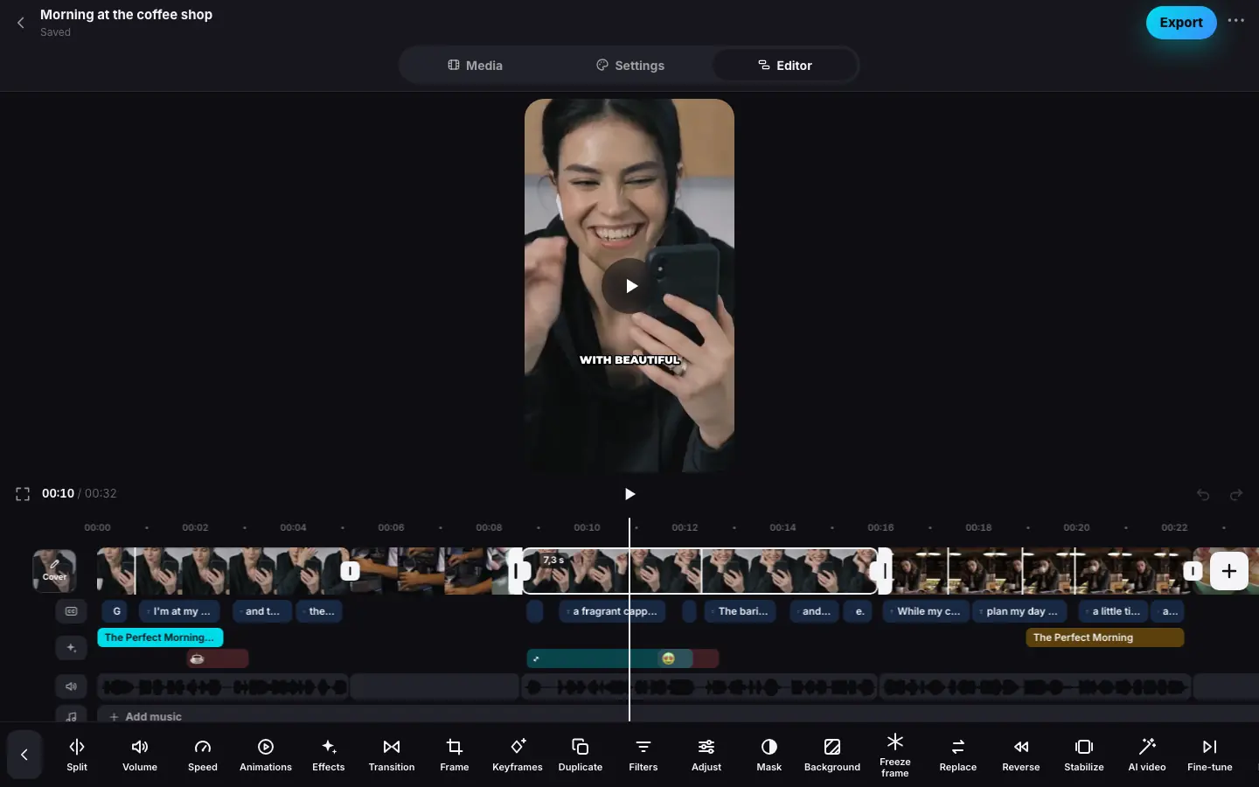The width and height of the screenshot is (1259, 787).
Task: Go back from the project title arrow
Action: tap(21, 23)
